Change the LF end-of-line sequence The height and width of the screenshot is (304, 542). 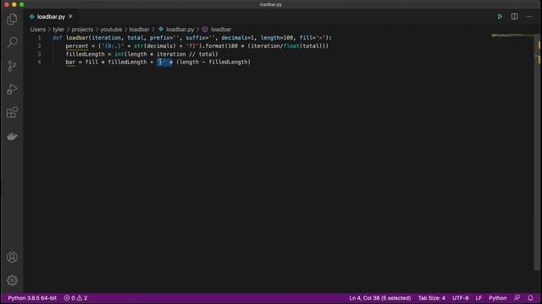(478, 298)
